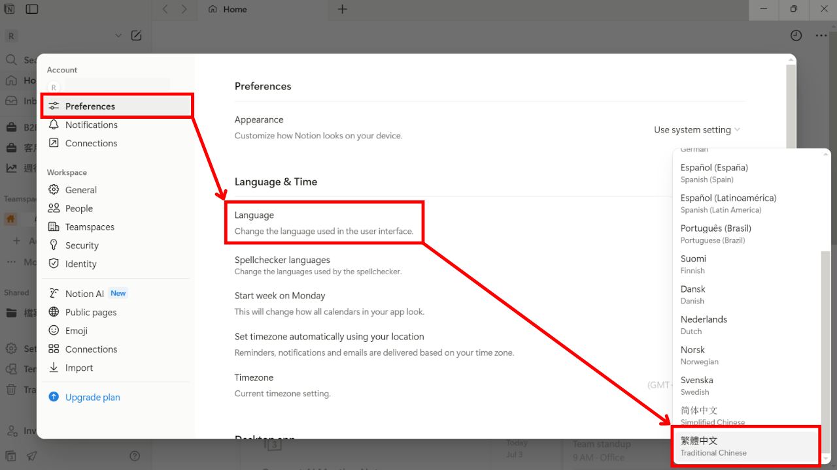
Task: Open Preferences in settings sidebar
Action: (118, 106)
